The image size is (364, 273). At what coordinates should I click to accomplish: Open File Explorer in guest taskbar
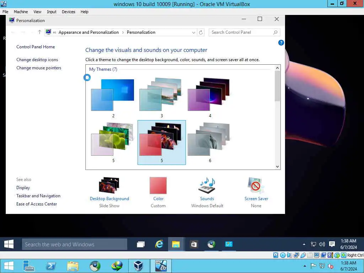(x=176, y=244)
